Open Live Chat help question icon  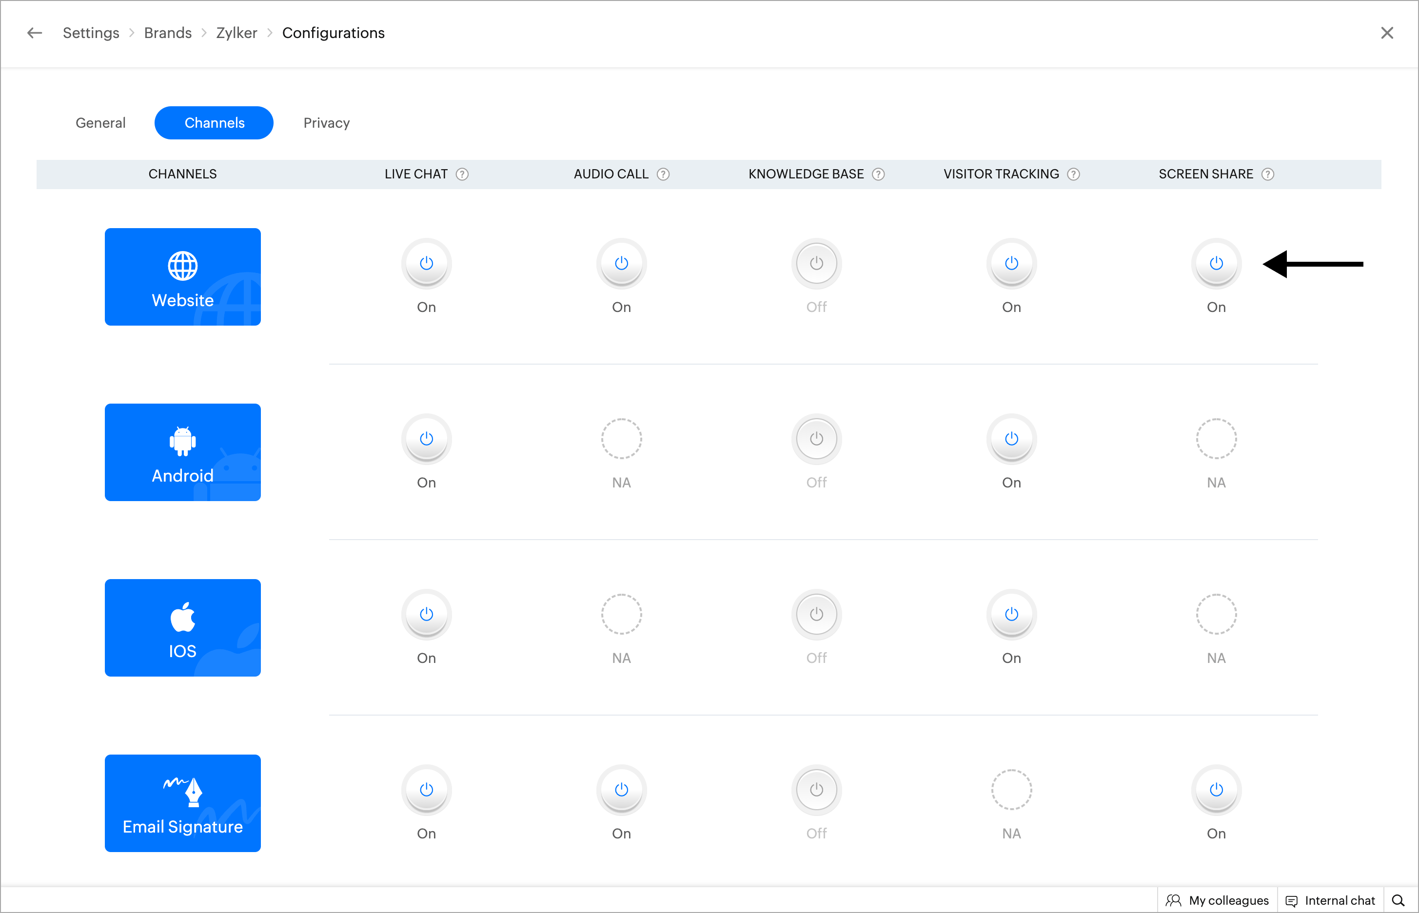pos(462,175)
